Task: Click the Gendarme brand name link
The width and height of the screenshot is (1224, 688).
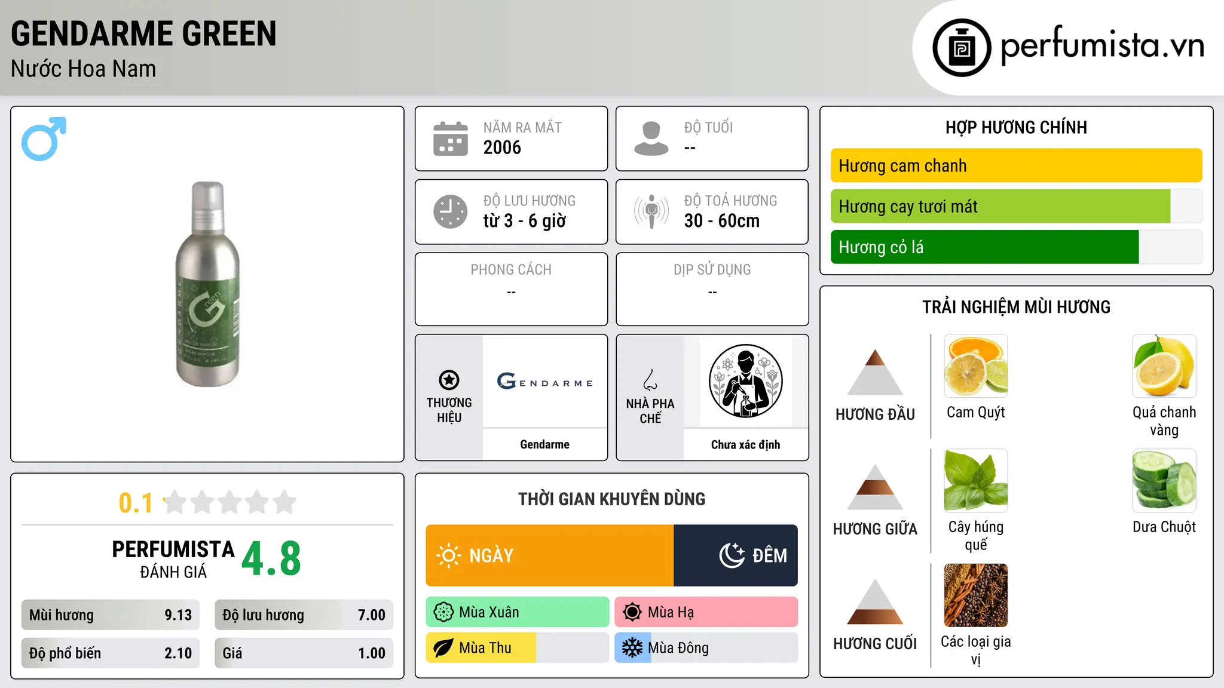Action: click(x=544, y=444)
